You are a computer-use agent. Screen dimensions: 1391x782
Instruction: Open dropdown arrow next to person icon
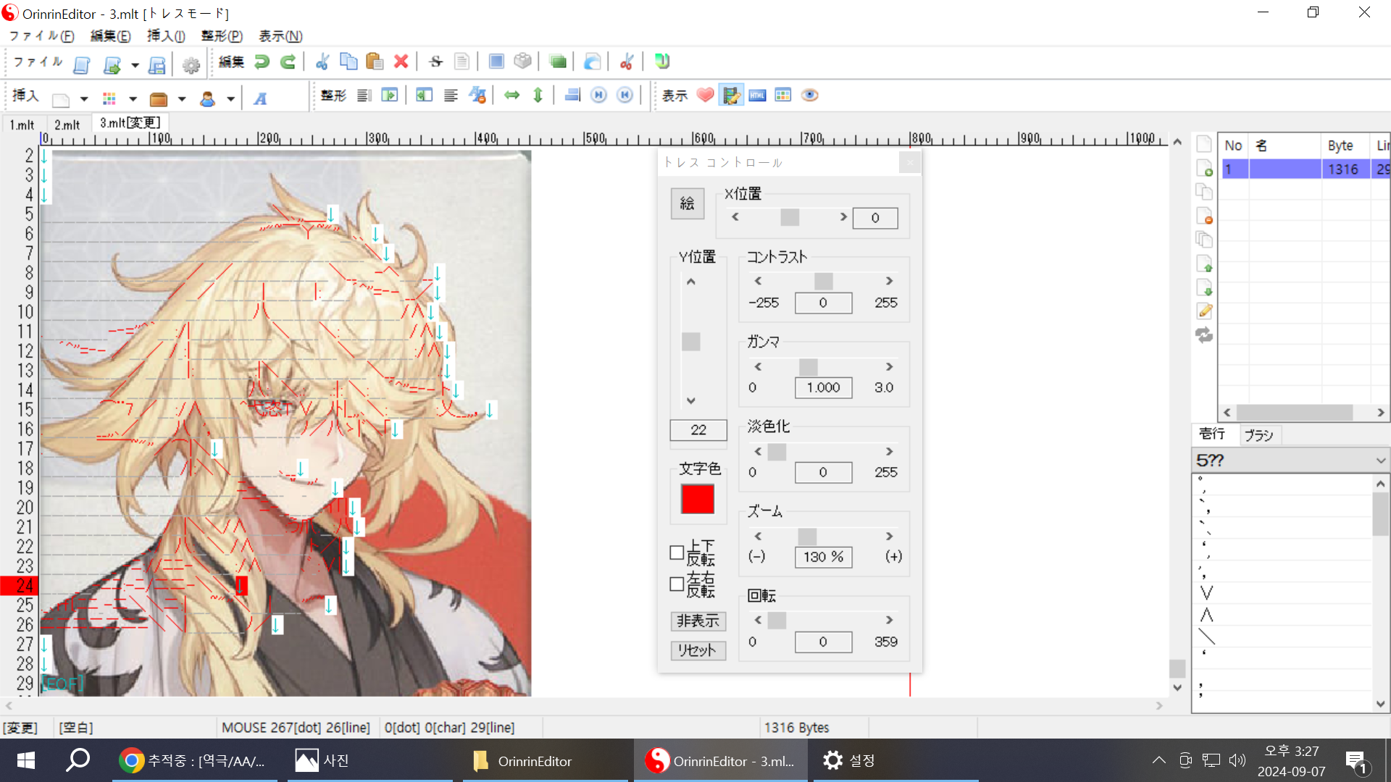230,99
